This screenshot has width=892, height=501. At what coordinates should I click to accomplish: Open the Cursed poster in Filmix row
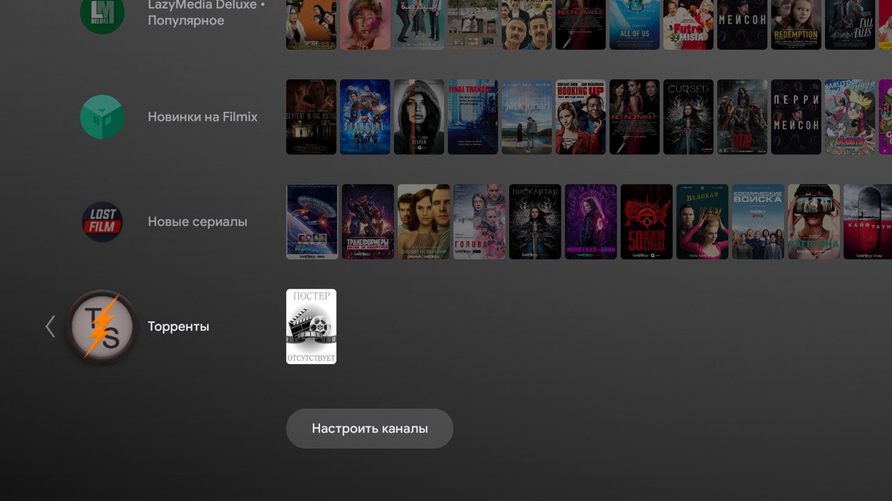pyautogui.click(x=689, y=117)
